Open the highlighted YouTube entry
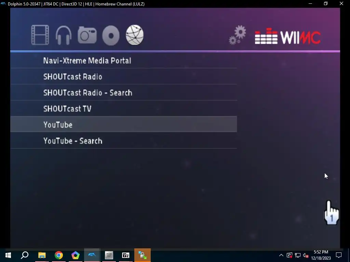The width and height of the screenshot is (350, 262). pyautogui.click(x=123, y=124)
